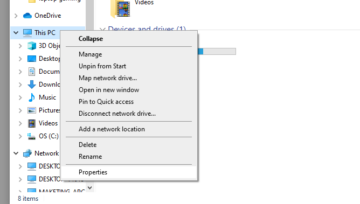Click the drive storage usage bar
This screenshot has width=360, height=204.
(217, 51)
